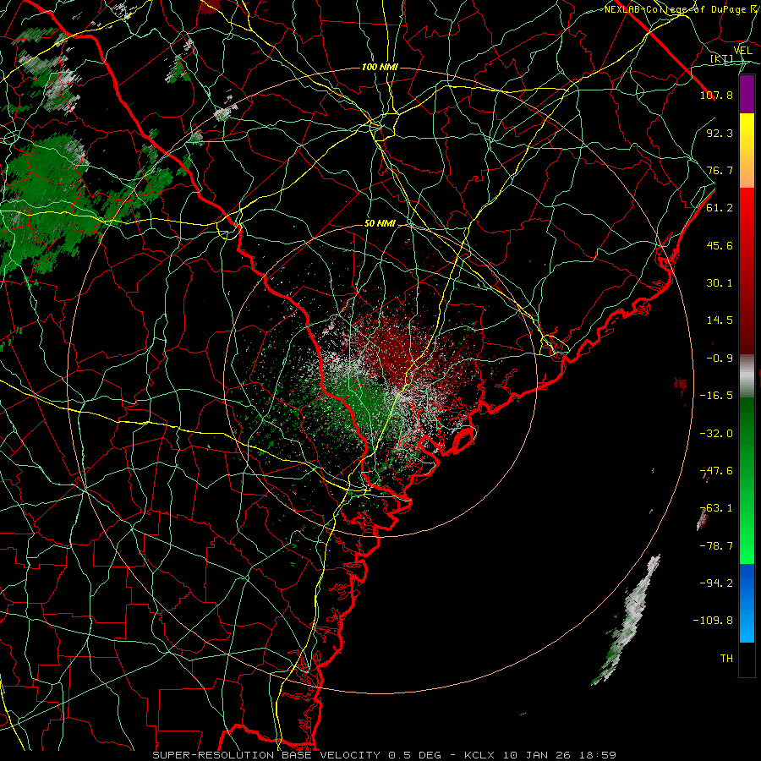
Task: Select the 92.3 value on the velocity scale
Action: coord(720,133)
